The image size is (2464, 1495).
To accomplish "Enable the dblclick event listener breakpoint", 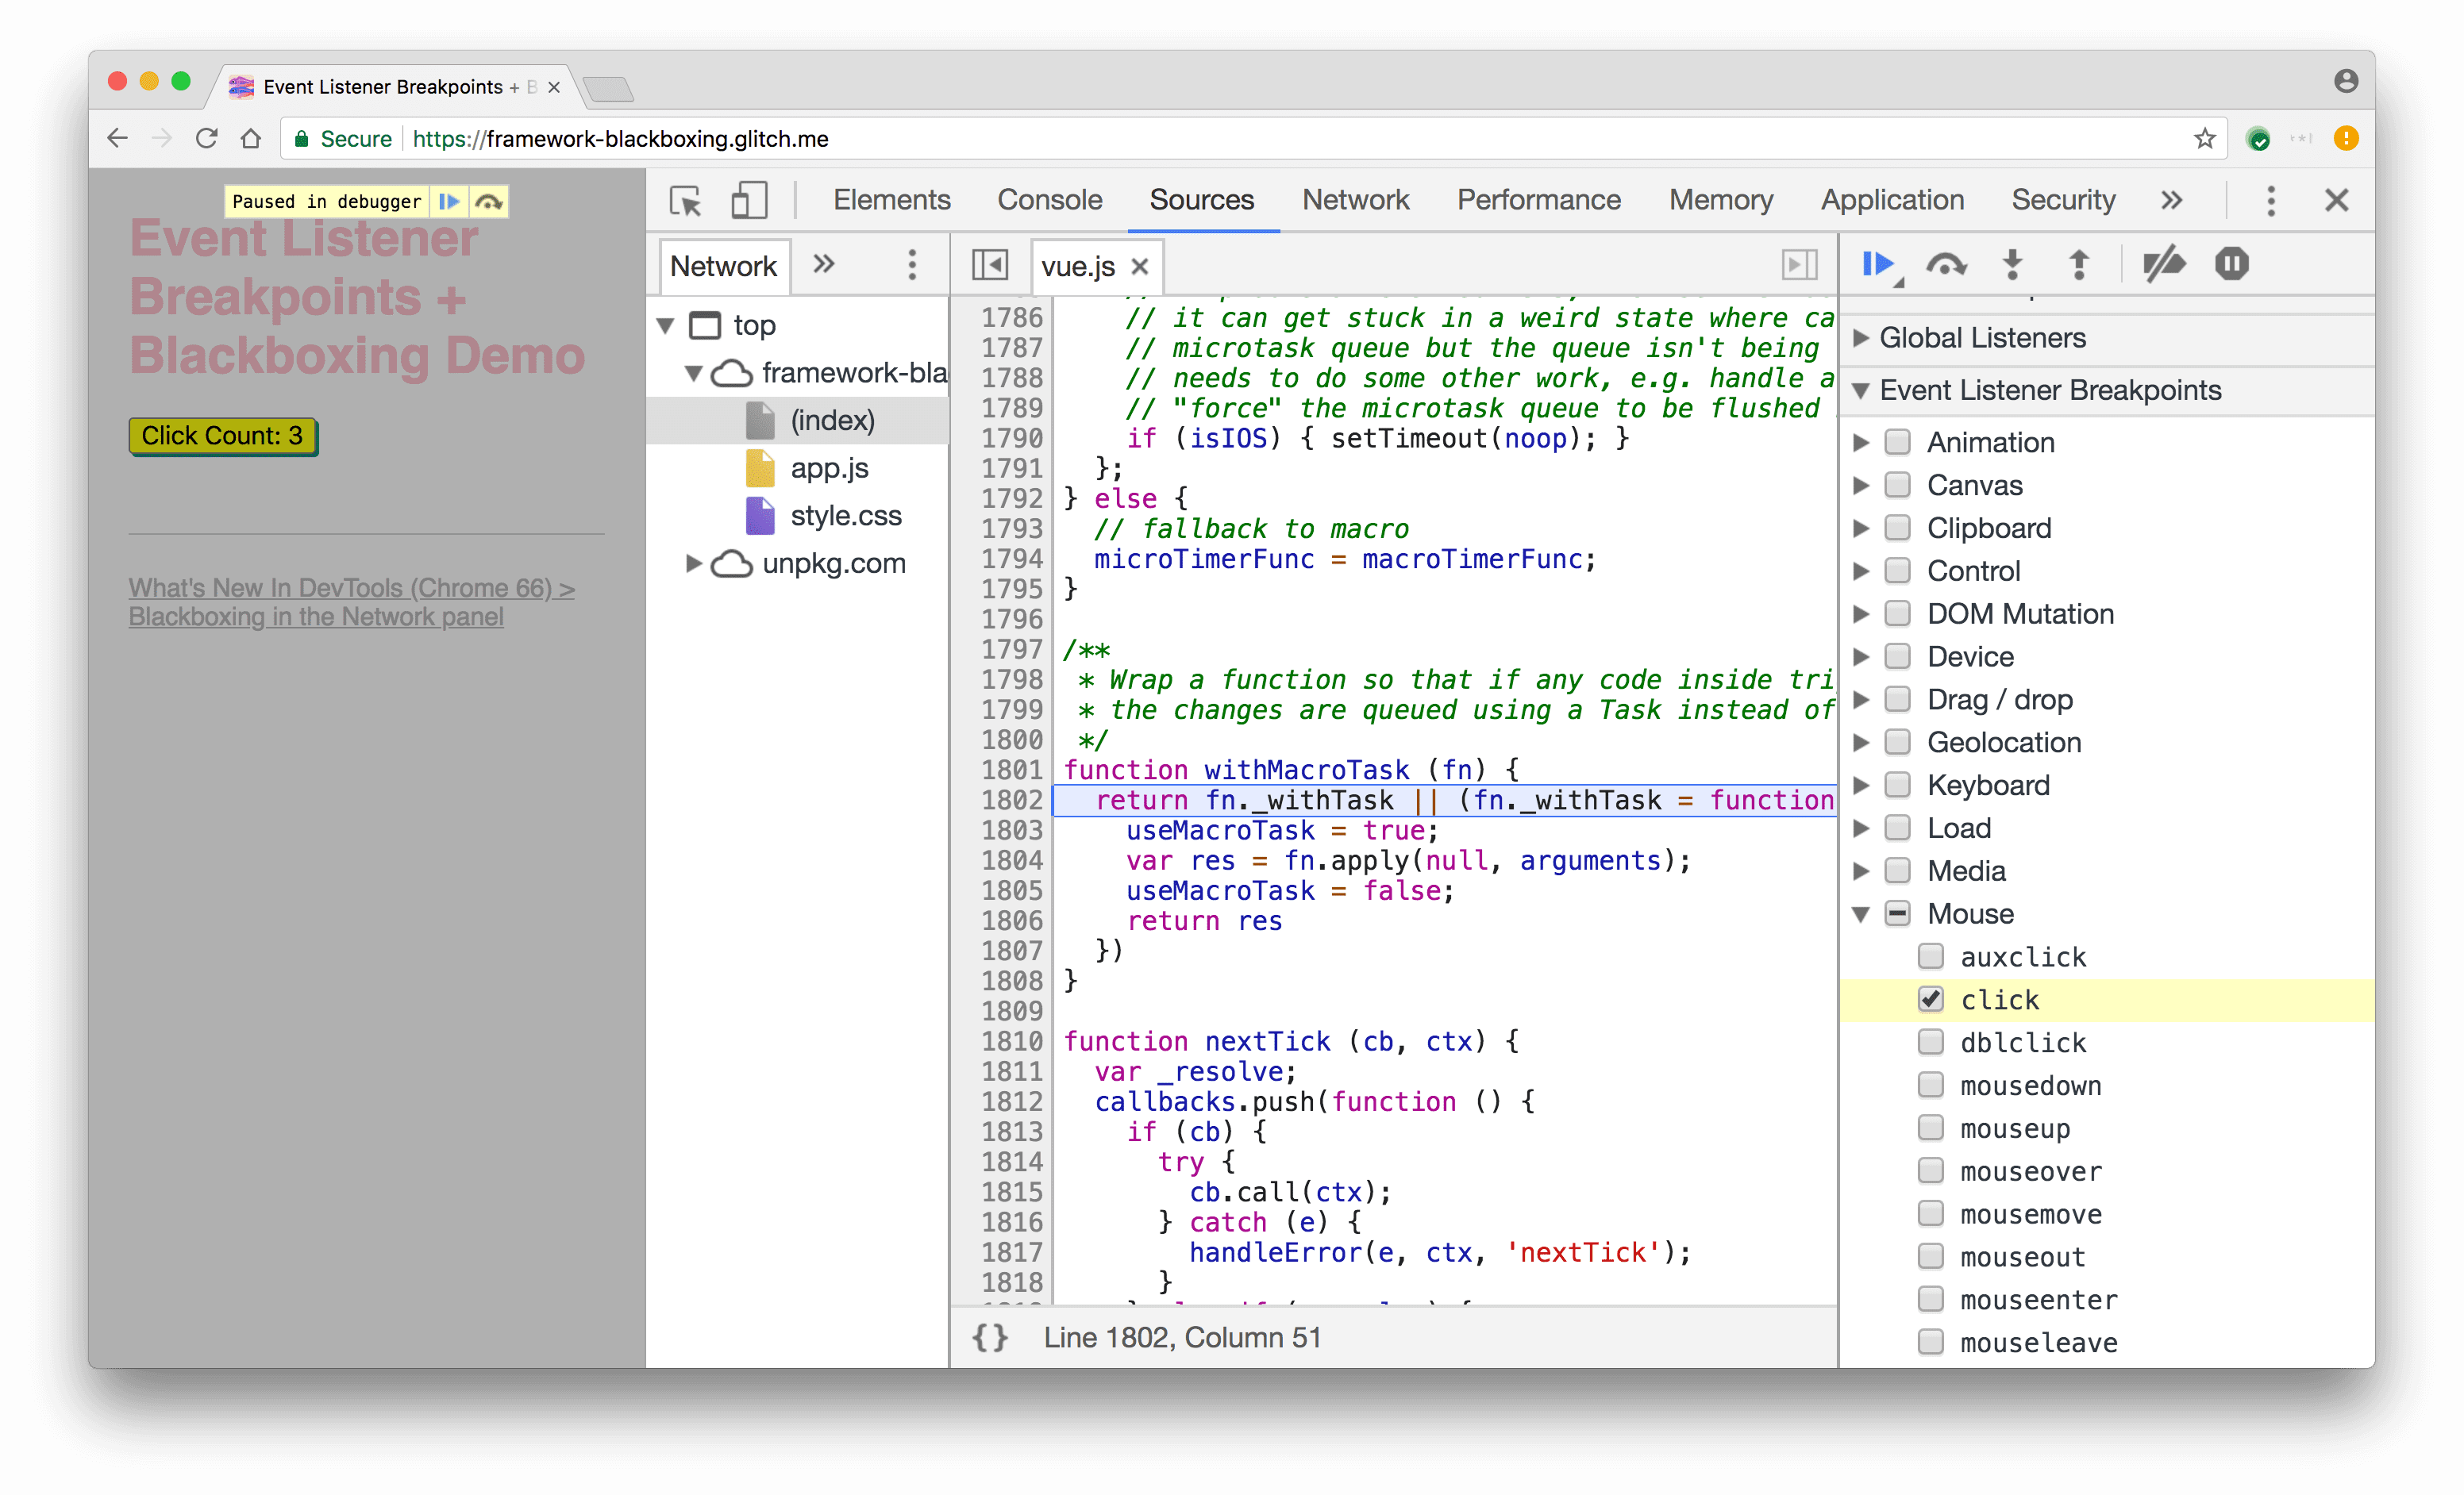I will (x=1929, y=1041).
